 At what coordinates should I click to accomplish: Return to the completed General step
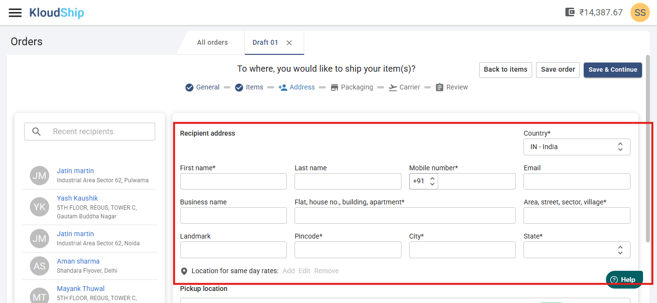point(190,88)
